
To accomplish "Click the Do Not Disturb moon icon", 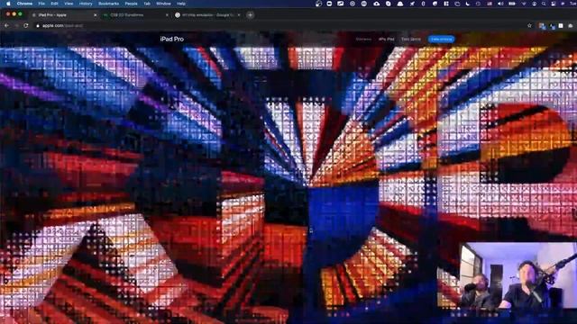I will pyautogui.click(x=467, y=4).
